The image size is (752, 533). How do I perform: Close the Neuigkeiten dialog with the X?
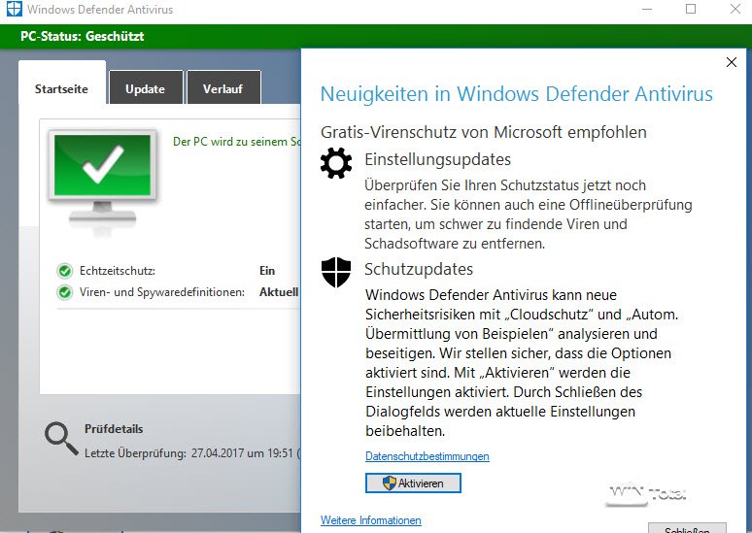click(x=732, y=62)
